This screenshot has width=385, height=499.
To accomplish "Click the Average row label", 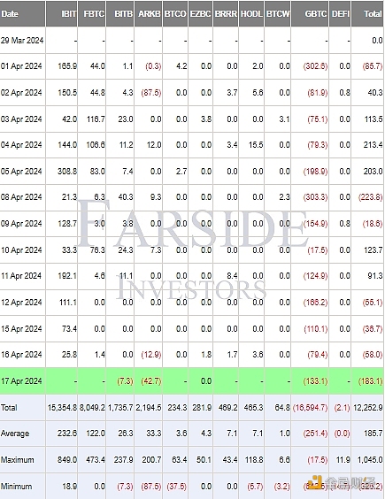I will pyautogui.click(x=15, y=434).
